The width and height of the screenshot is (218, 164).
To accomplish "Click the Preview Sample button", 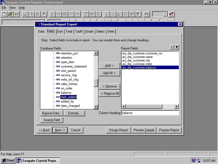I will [144, 130].
